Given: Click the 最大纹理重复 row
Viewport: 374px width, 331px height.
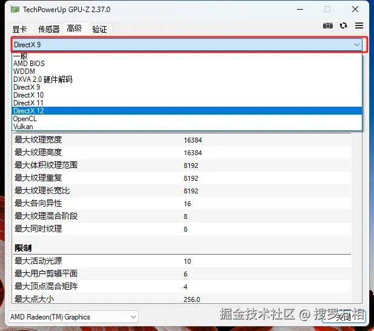Looking at the screenshot, I should [182, 178].
